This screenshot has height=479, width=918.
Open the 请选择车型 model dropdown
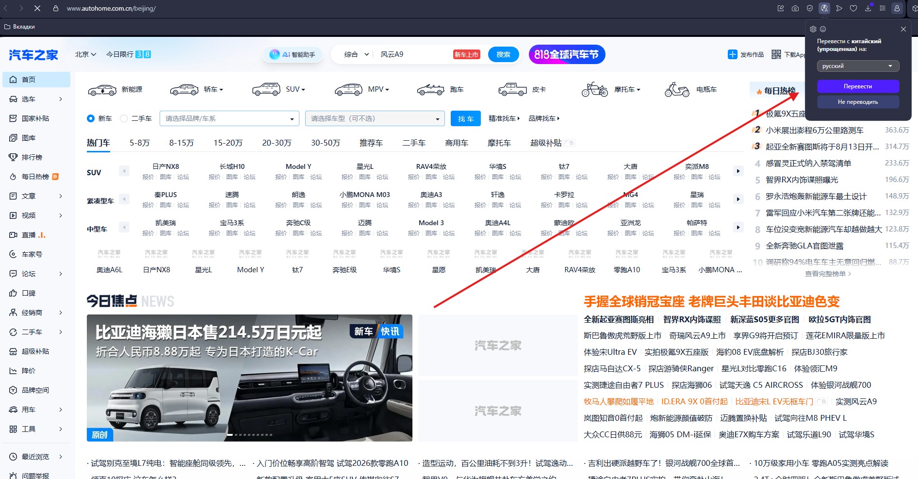click(375, 118)
